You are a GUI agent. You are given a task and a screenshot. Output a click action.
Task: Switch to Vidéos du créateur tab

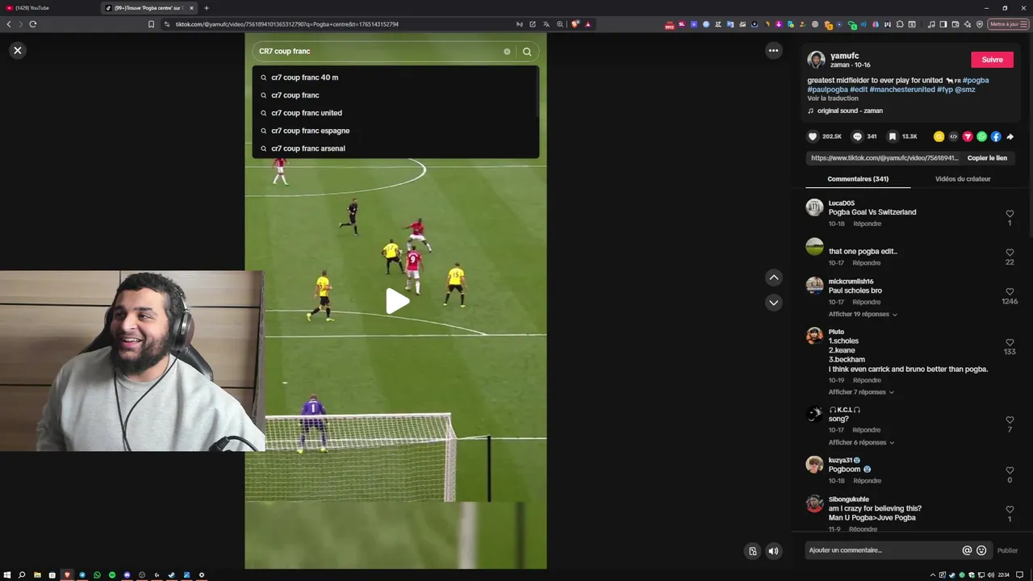[963, 179]
